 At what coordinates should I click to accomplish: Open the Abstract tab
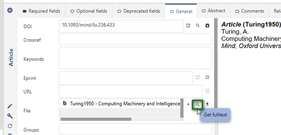pyautogui.click(x=214, y=11)
